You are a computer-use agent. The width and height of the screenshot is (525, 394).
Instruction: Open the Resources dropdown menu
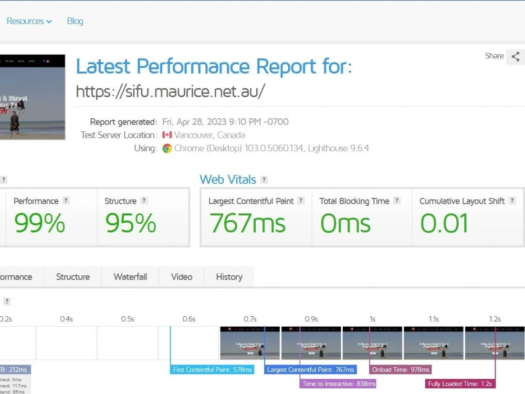[29, 21]
